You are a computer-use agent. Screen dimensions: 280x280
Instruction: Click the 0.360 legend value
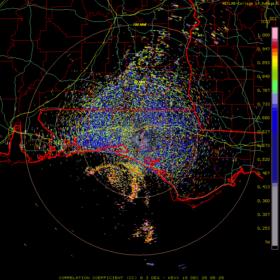[x=264, y=201]
